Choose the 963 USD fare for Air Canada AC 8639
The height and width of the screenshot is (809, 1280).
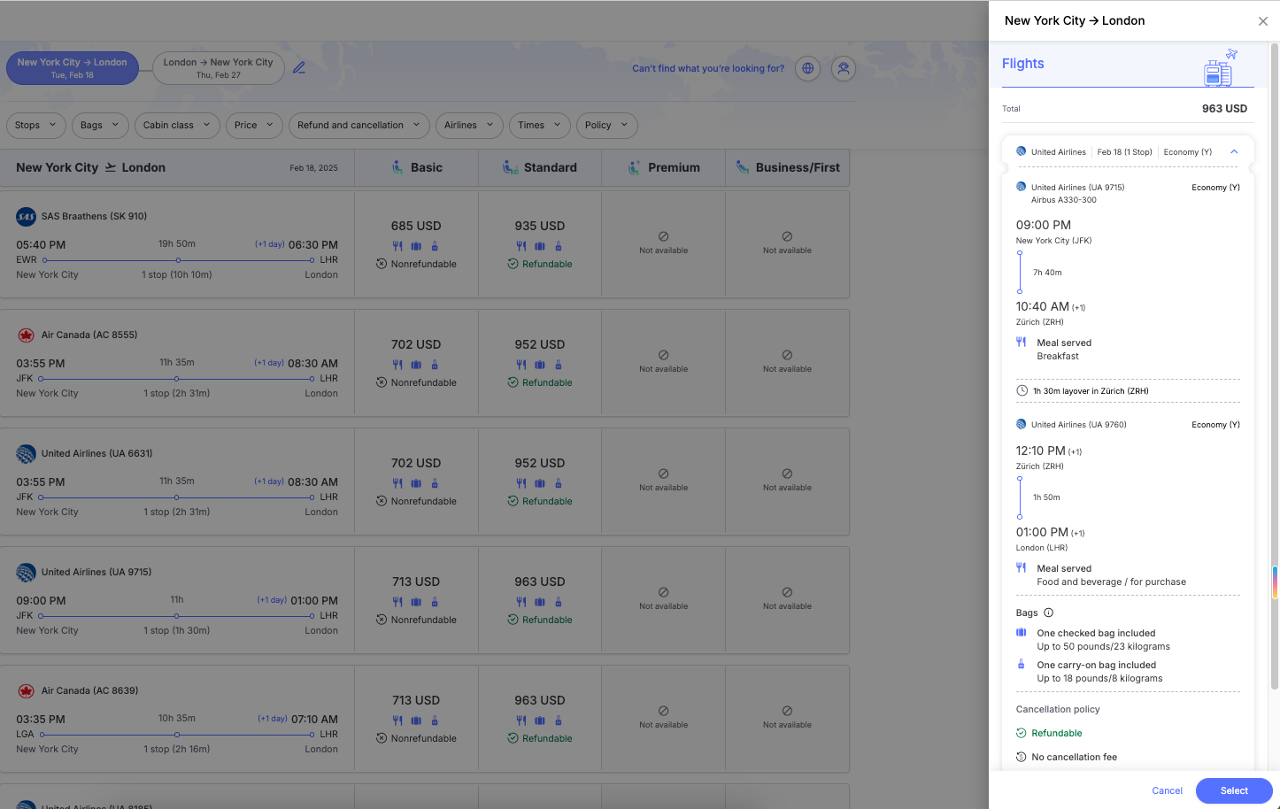point(540,719)
